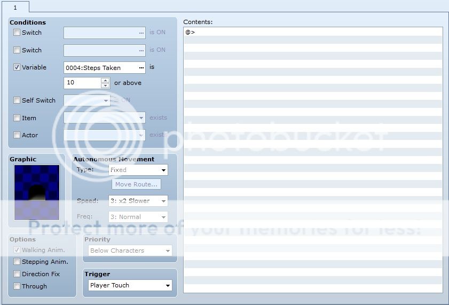
Task: Increase variable value with up arrow
Action: (105, 80)
